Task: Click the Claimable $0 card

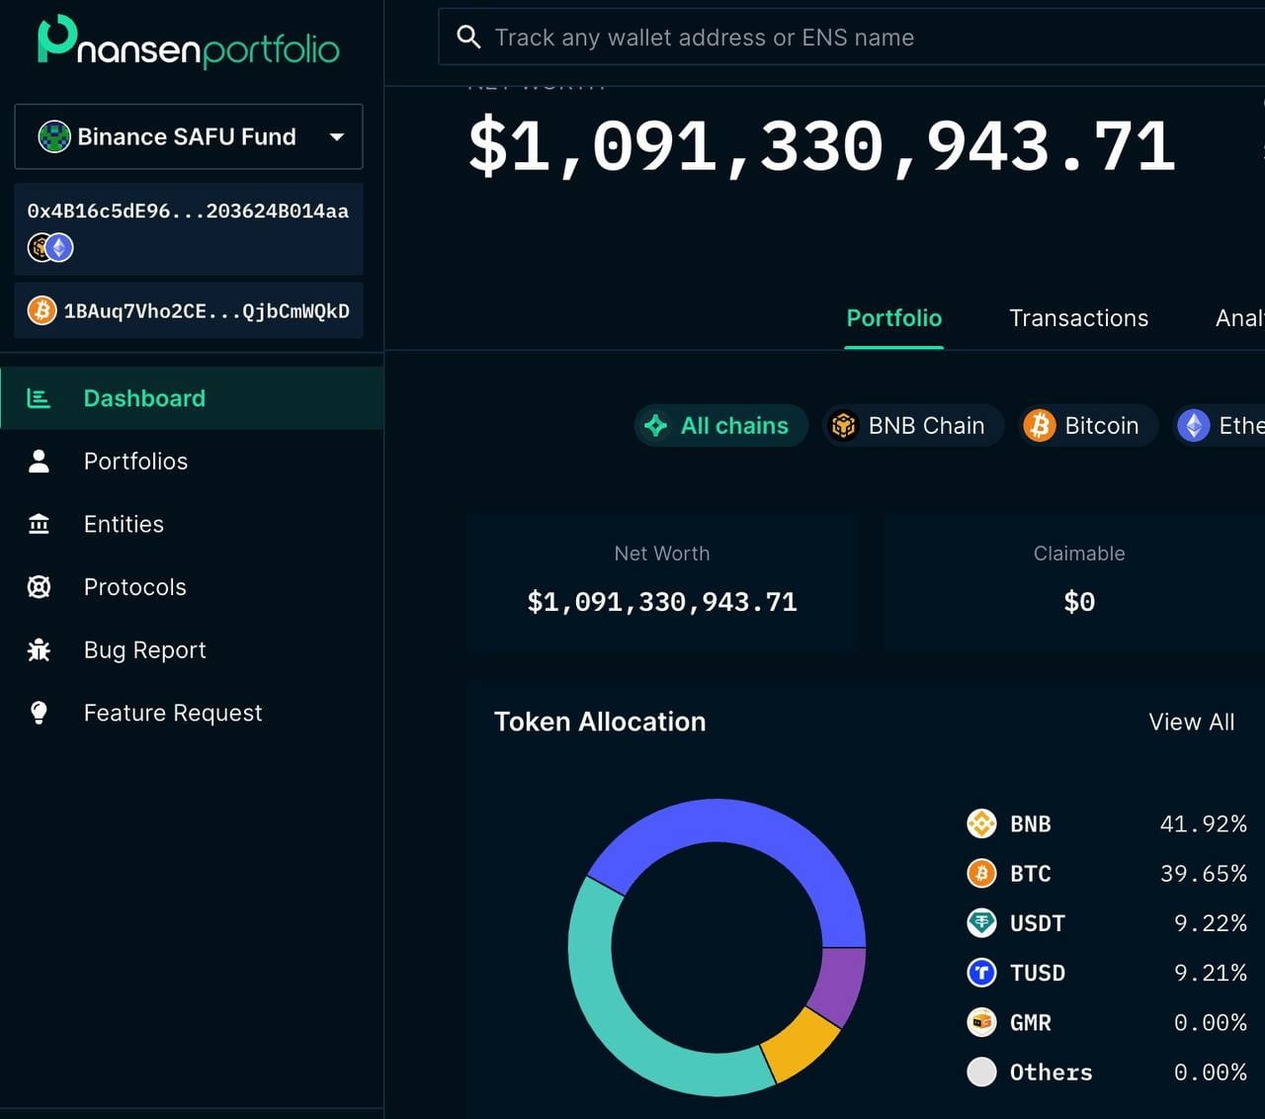Action: click(x=1075, y=581)
